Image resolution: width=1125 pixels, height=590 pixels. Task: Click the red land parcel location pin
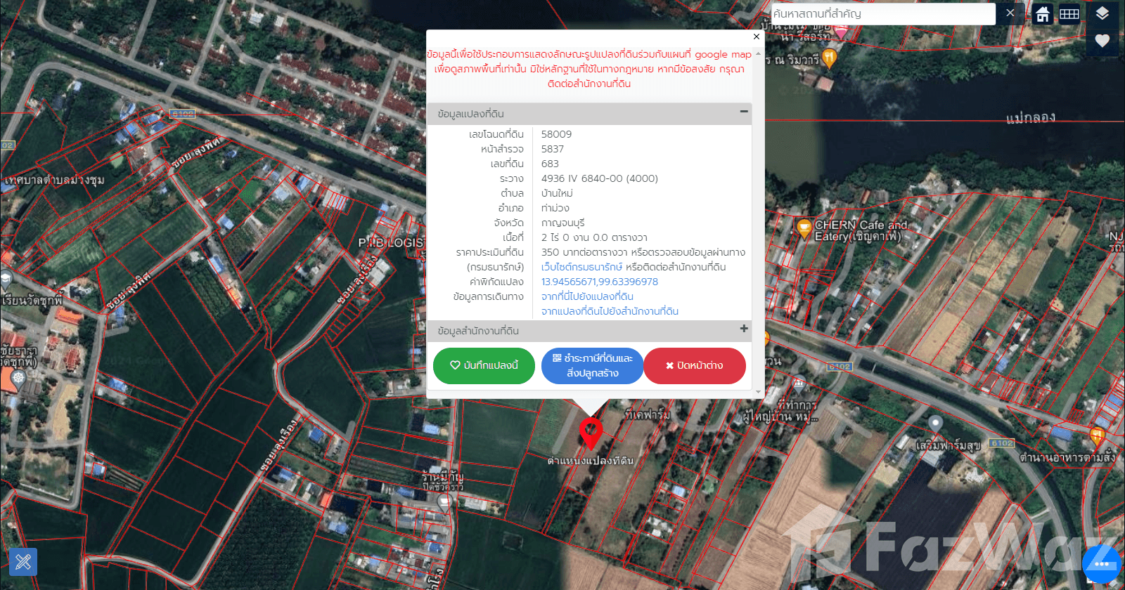pos(591,432)
